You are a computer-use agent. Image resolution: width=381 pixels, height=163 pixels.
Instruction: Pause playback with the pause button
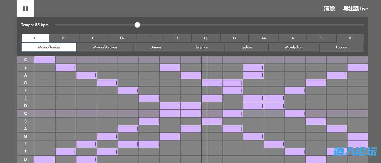pos(25,8)
